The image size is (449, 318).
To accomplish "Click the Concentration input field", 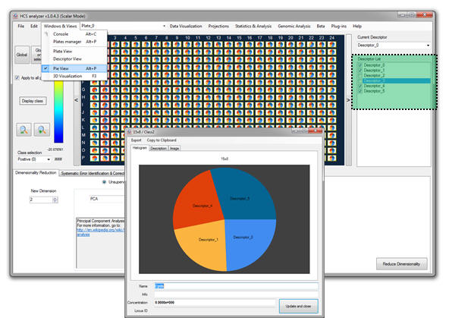I will [x=215, y=302].
